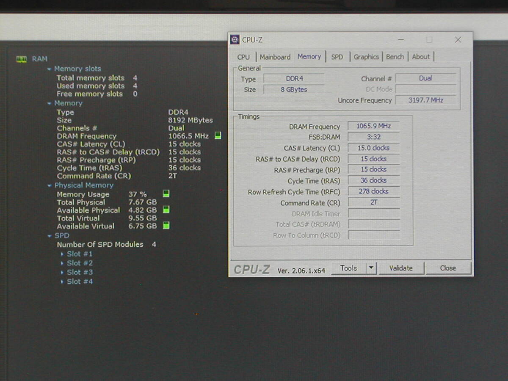Click the green indicator next to Available Virtual 6.75 GB
The height and width of the screenshot is (381, 508).
point(166,226)
